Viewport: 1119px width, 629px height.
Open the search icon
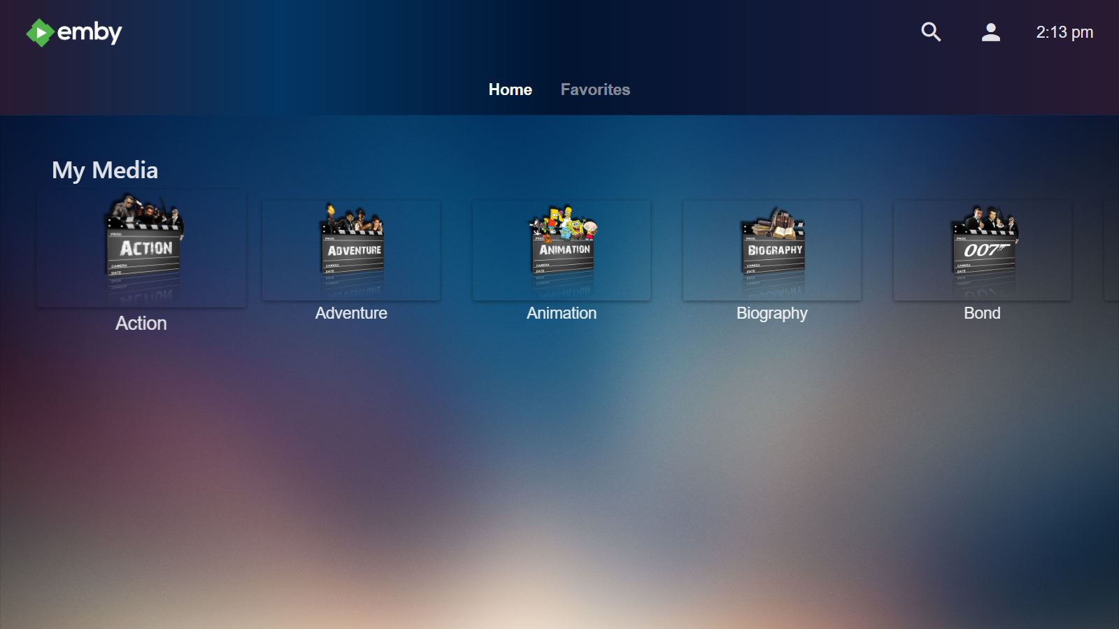930,31
